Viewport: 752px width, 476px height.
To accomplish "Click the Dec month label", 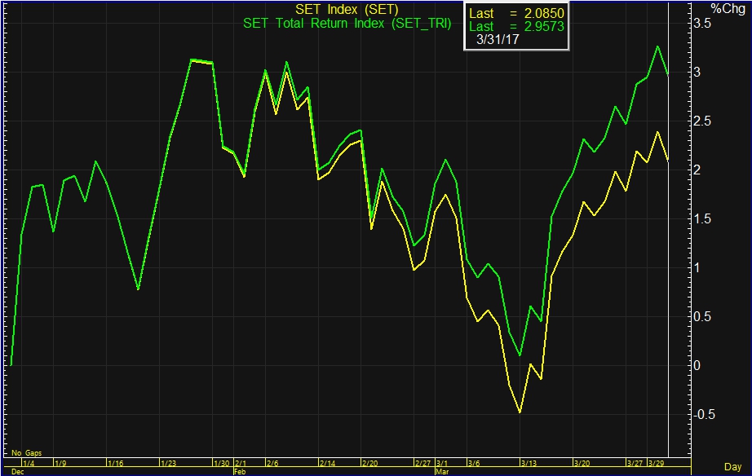I will pyautogui.click(x=18, y=471).
